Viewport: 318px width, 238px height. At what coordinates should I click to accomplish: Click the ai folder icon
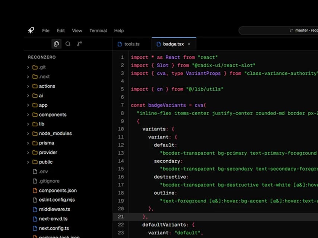tap(35, 96)
